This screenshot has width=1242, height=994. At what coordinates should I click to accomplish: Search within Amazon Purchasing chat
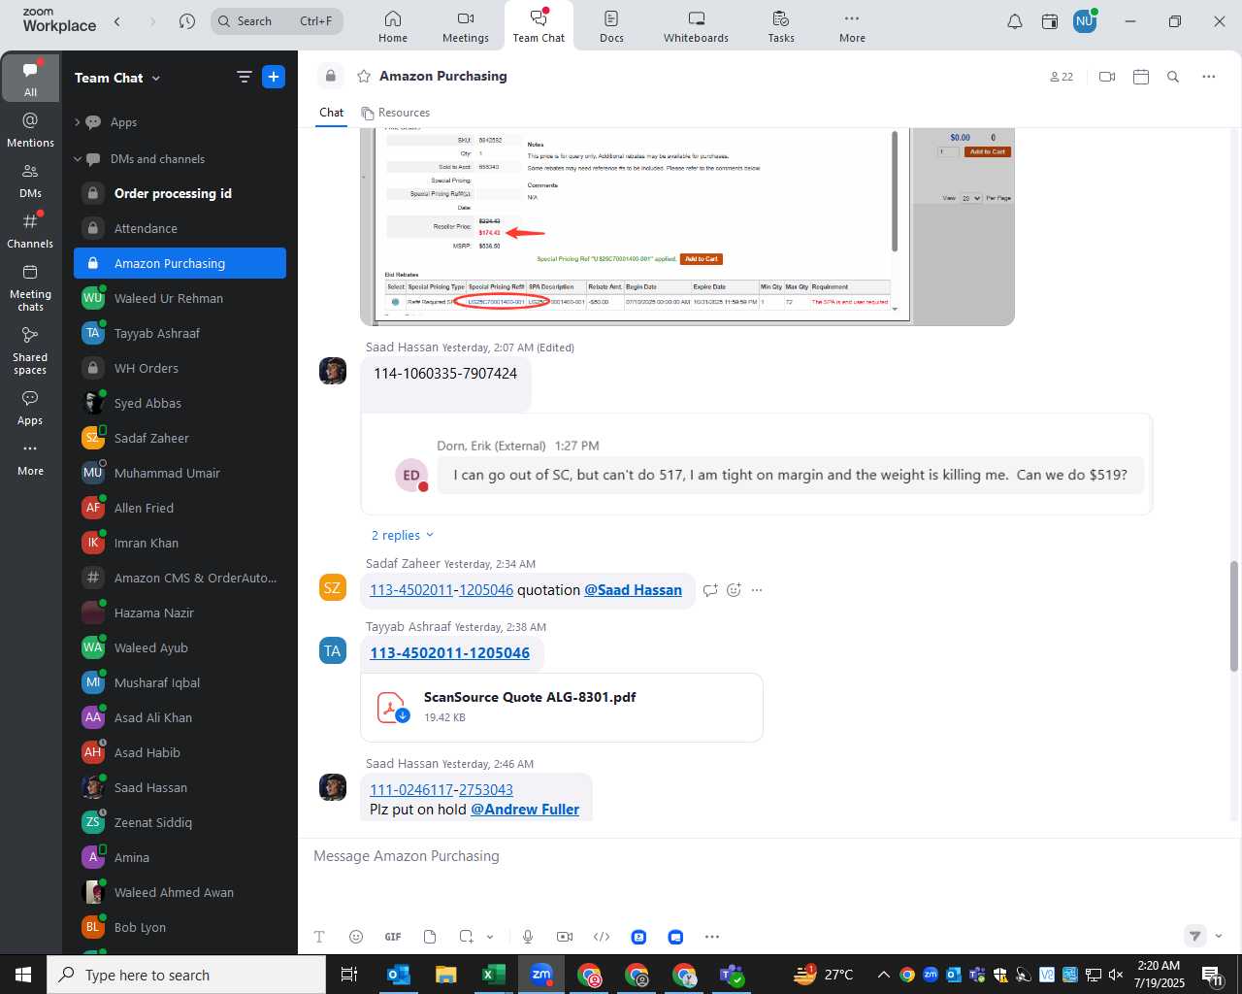click(x=1173, y=77)
